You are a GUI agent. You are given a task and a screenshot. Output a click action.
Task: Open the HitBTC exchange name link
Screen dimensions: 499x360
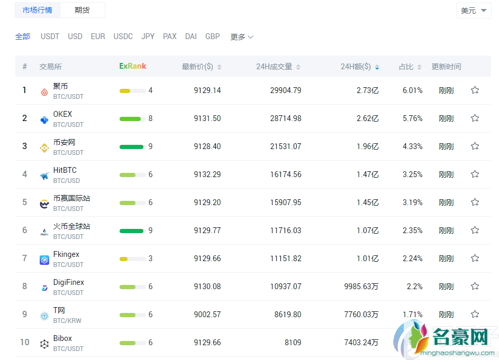point(65,170)
